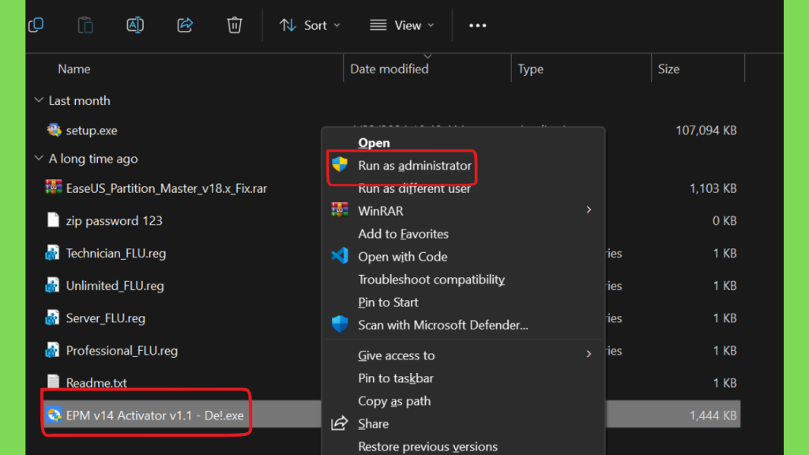Screen dimensions: 809x455
Task: Select the Technician_FLU.reg registry icon
Action: (x=52, y=253)
